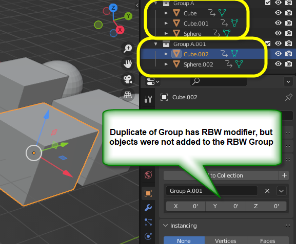Toggle Group A exclude checkbox
296x244 pixels.
268,3
